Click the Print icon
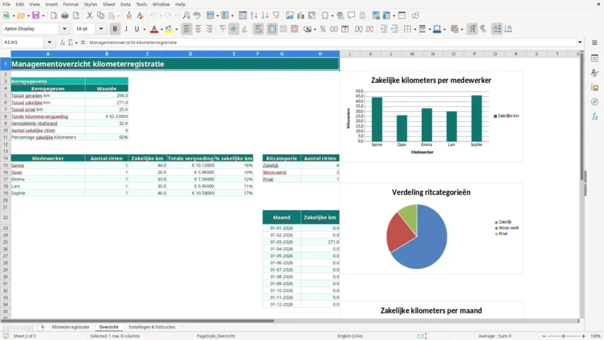The image size is (604, 340). pyautogui.click(x=65, y=15)
